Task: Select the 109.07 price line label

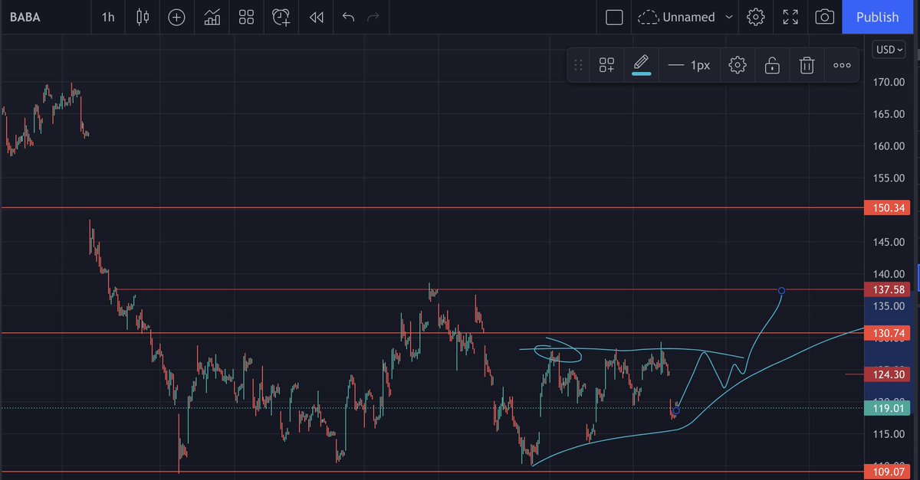Action: (x=889, y=472)
